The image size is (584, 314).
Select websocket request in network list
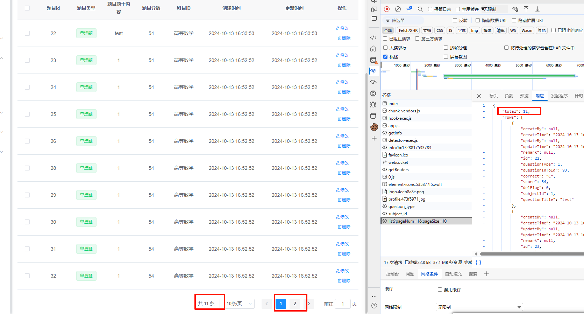click(x=426, y=162)
